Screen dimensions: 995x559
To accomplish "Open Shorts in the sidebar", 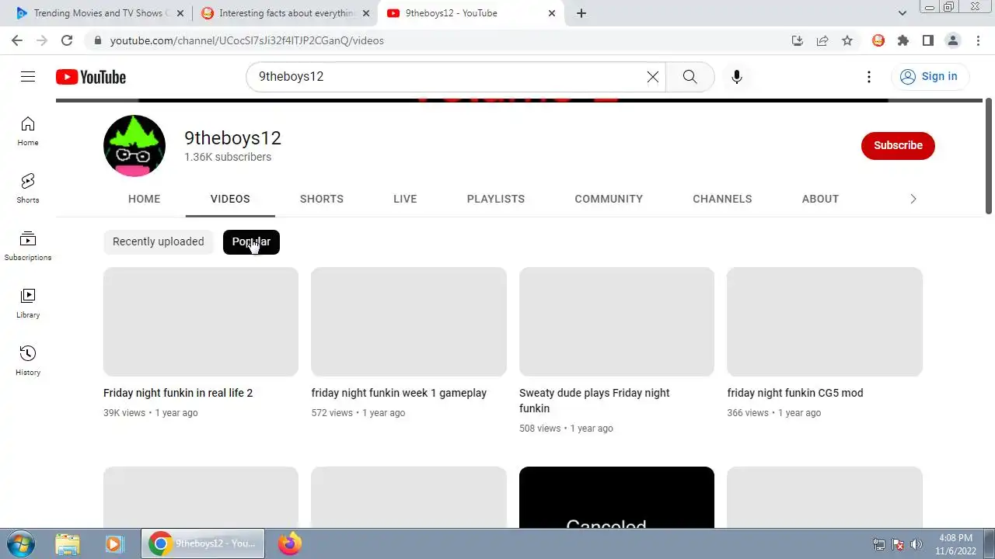I will [28, 189].
